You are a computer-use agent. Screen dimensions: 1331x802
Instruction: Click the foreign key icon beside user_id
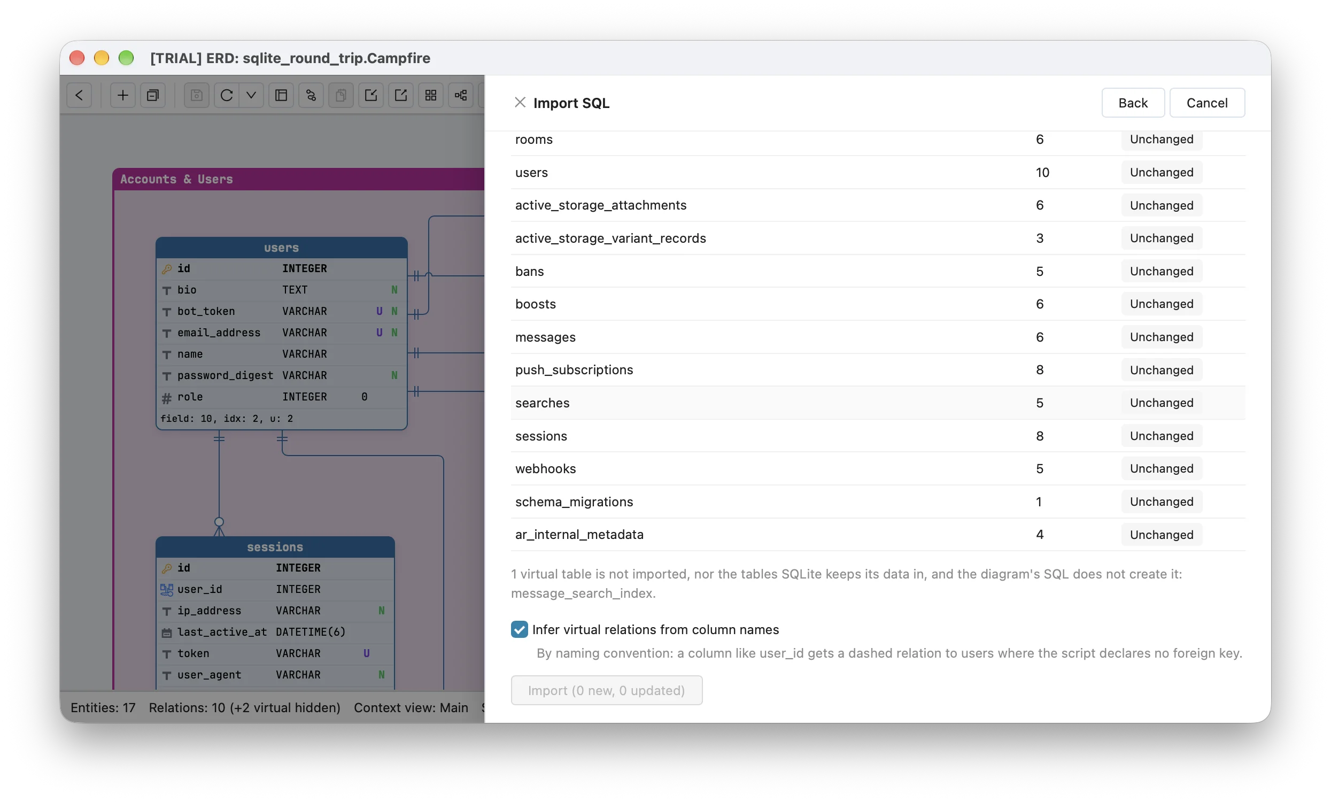(167, 590)
